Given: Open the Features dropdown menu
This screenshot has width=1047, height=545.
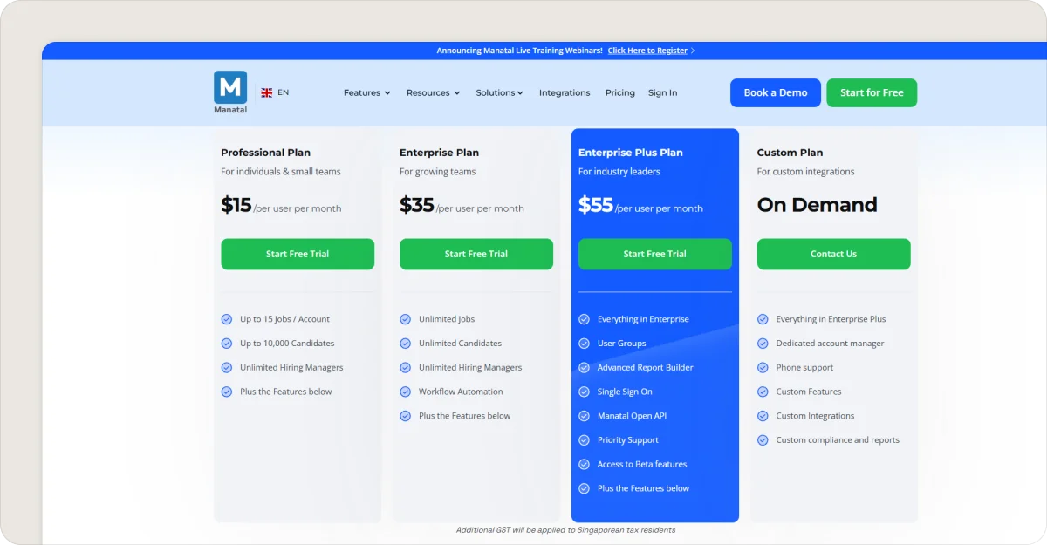Looking at the screenshot, I should click(366, 92).
